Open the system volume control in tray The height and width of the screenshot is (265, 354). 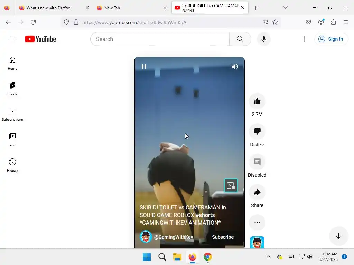click(x=310, y=257)
